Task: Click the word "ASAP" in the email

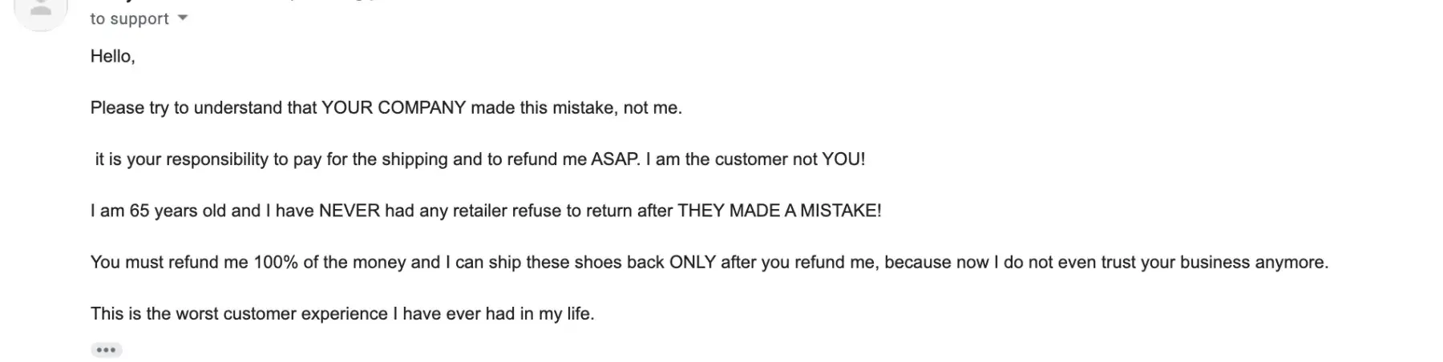Action: pos(615,159)
